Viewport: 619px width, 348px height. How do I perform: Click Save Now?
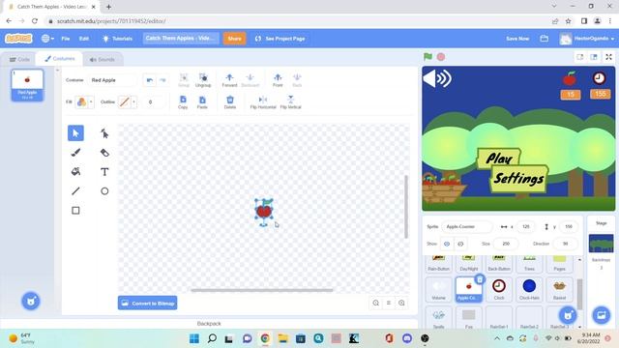[x=517, y=39]
